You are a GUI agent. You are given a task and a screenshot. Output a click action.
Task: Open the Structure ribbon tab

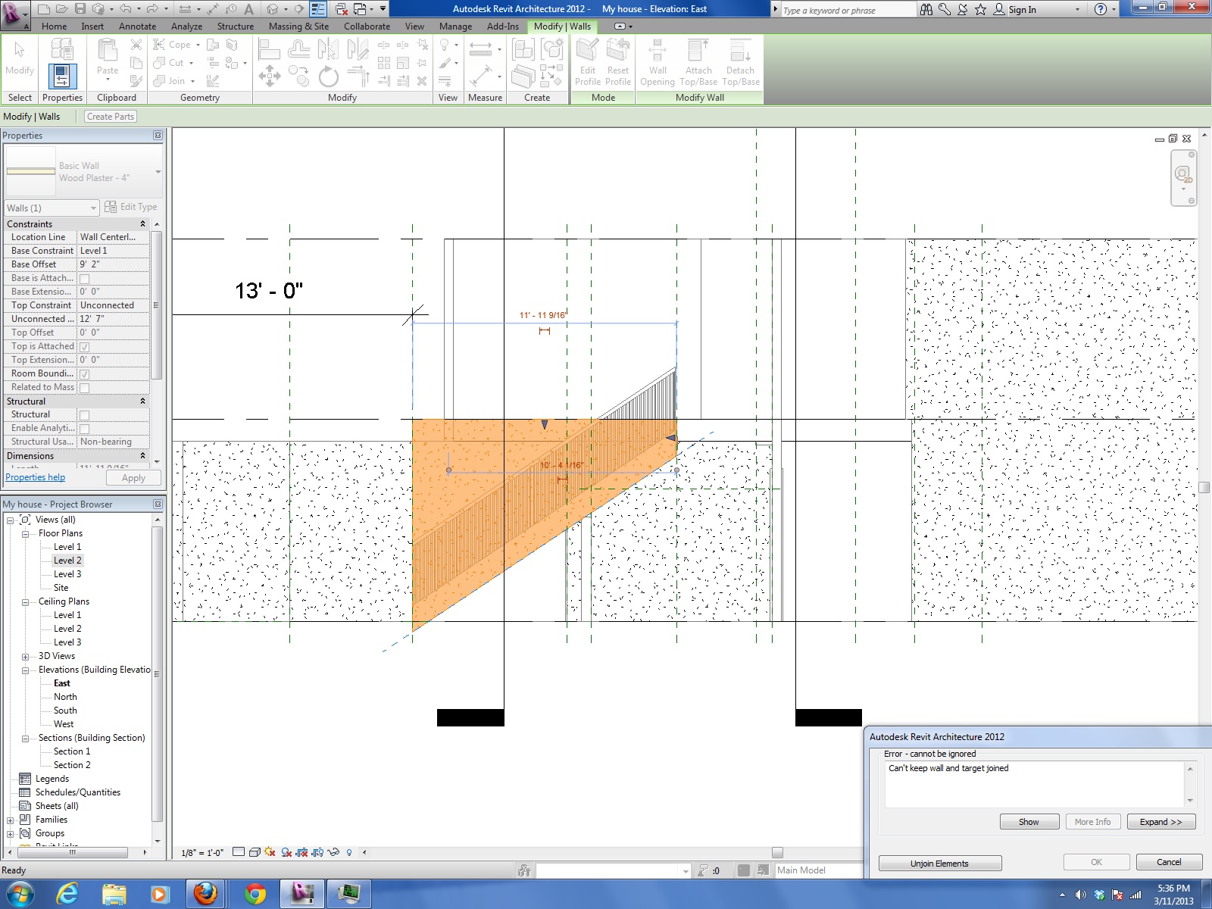[236, 26]
